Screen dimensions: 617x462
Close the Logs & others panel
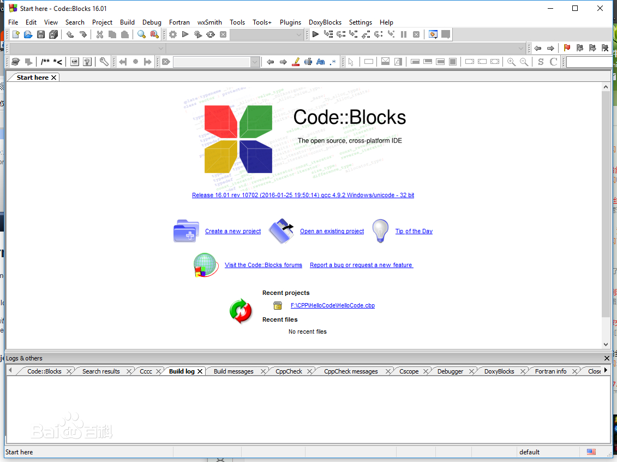607,358
